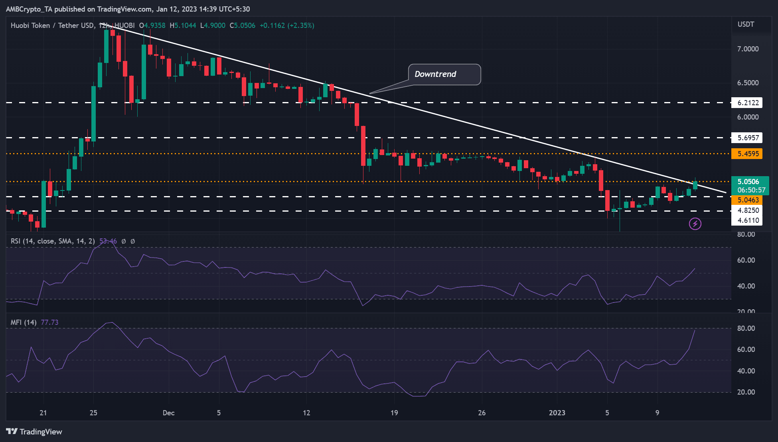
Task: Click the low value L4.9000
Action: [212, 26]
